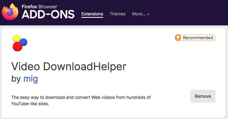
Task: Click the trophy icon in Recommended badge
Action: (178, 38)
